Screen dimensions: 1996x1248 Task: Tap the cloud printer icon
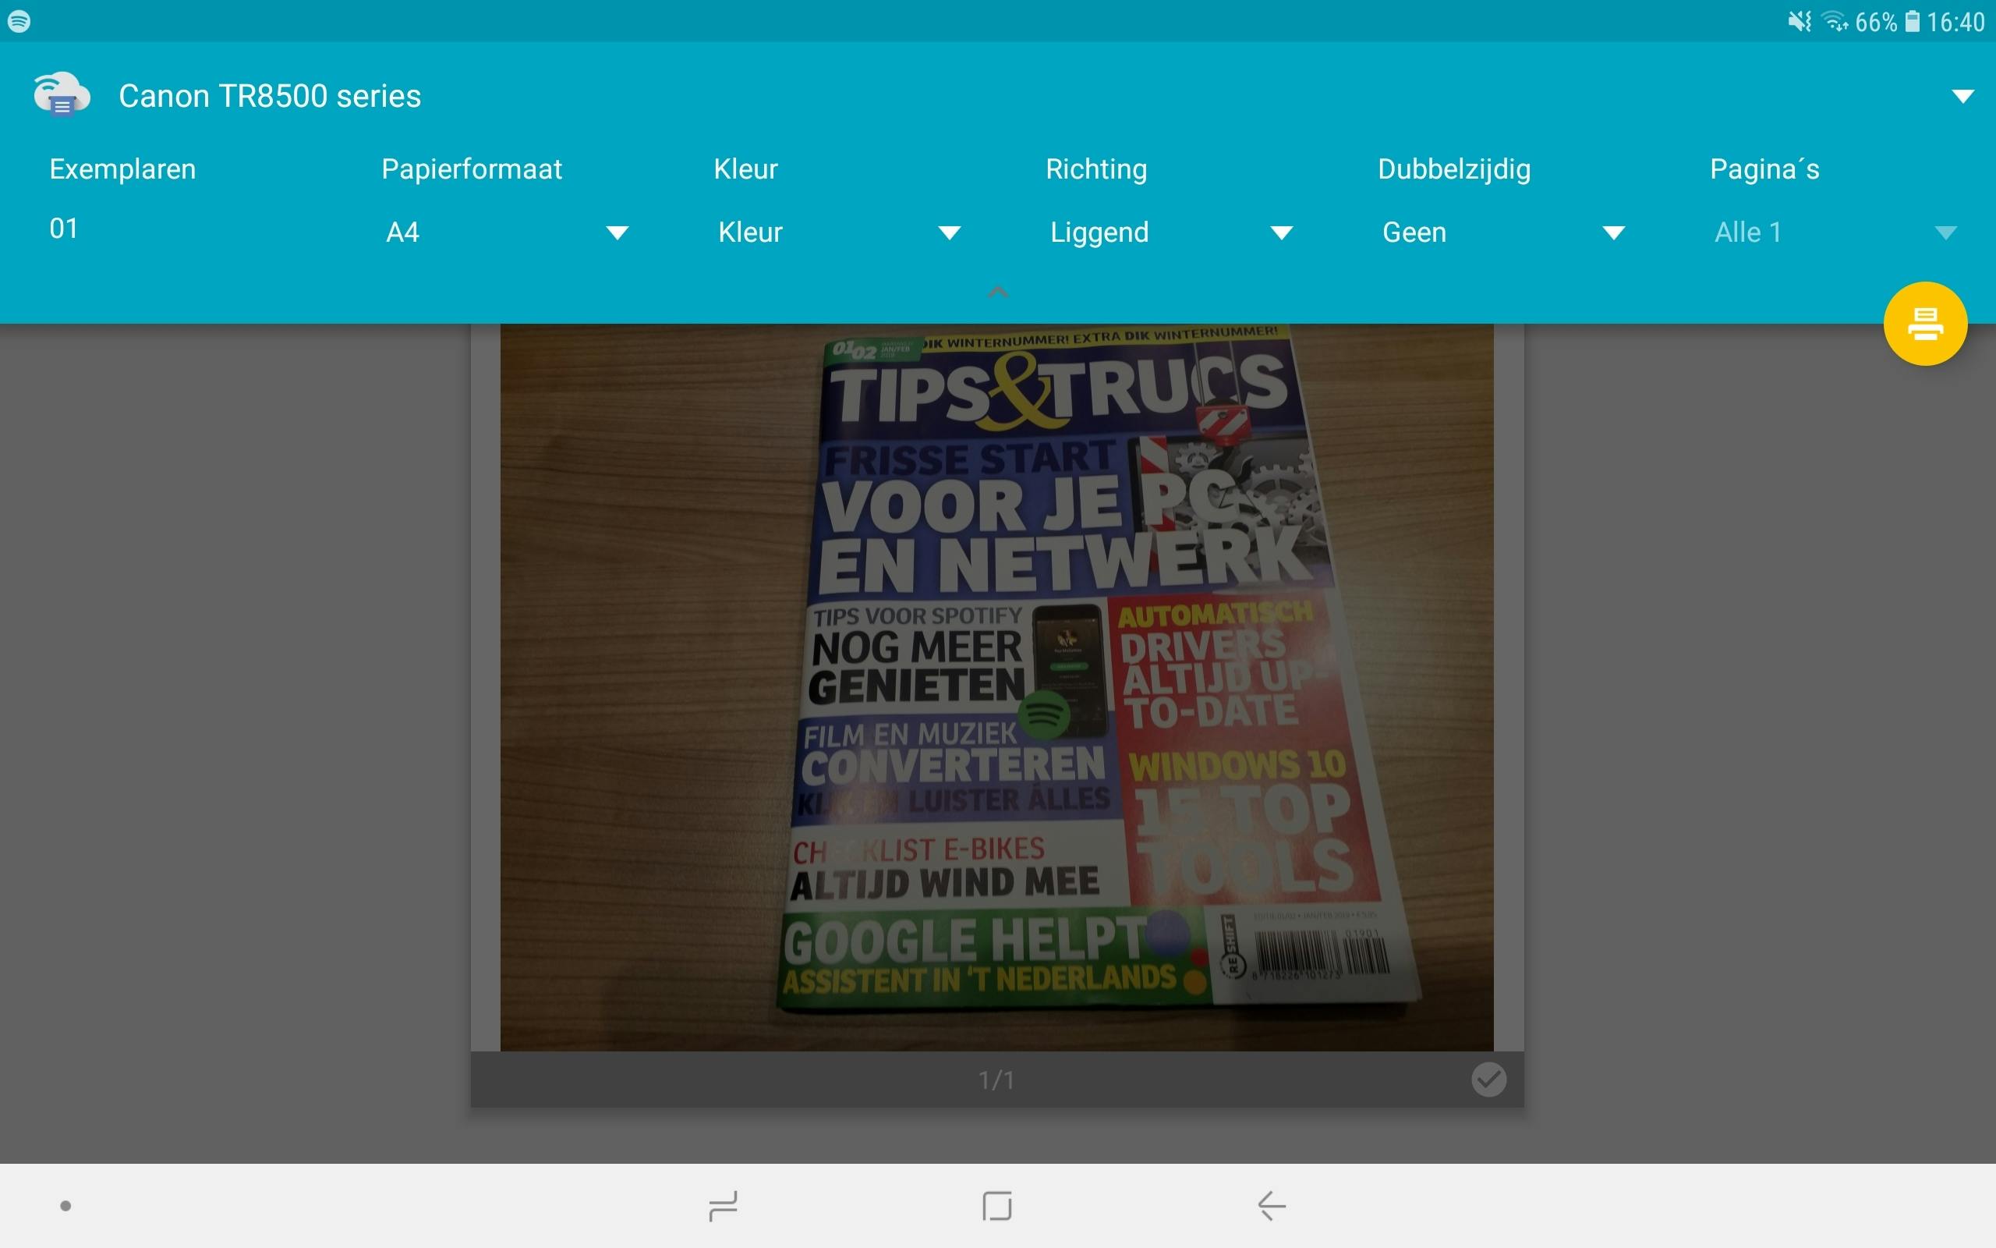61,95
